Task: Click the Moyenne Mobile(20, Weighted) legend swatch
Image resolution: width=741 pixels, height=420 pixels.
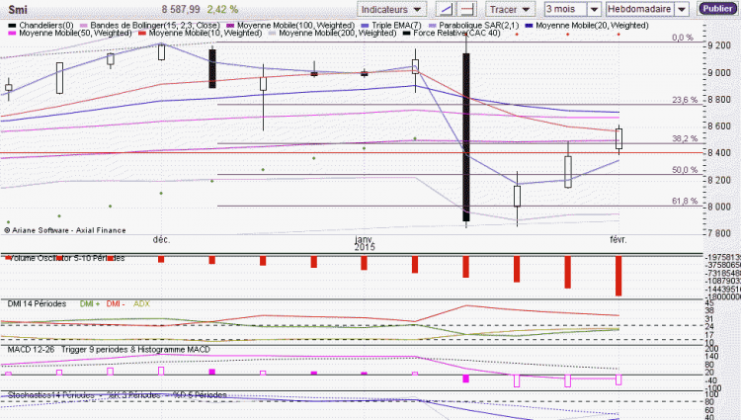Action: (529, 26)
